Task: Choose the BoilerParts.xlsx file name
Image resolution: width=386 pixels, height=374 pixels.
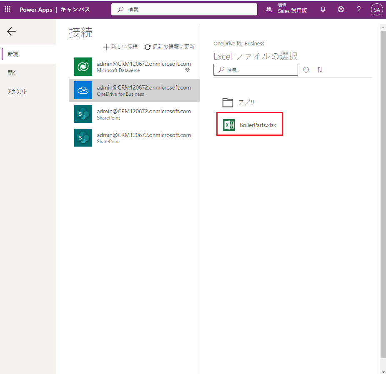Action: click(258, 125)
